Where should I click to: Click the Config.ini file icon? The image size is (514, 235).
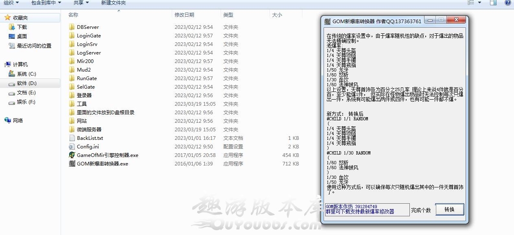(x=72, y=146)
